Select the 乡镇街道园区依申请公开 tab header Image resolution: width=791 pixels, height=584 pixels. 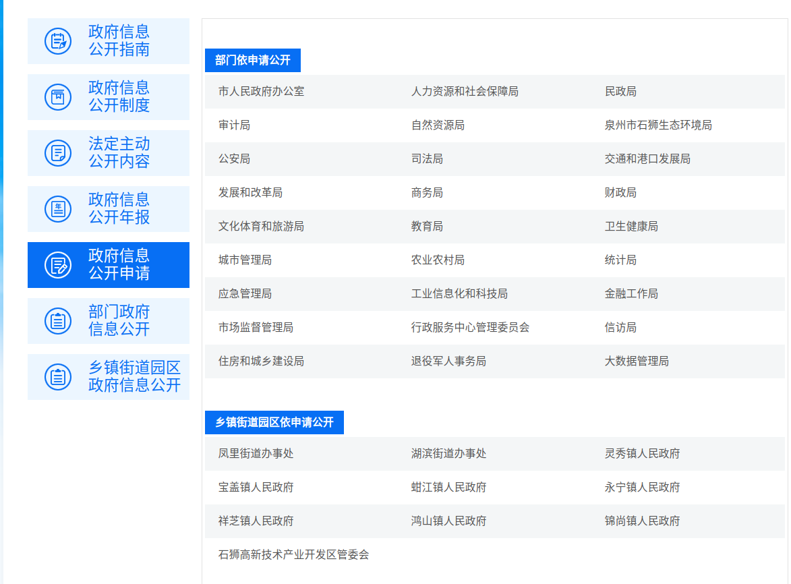274,423
